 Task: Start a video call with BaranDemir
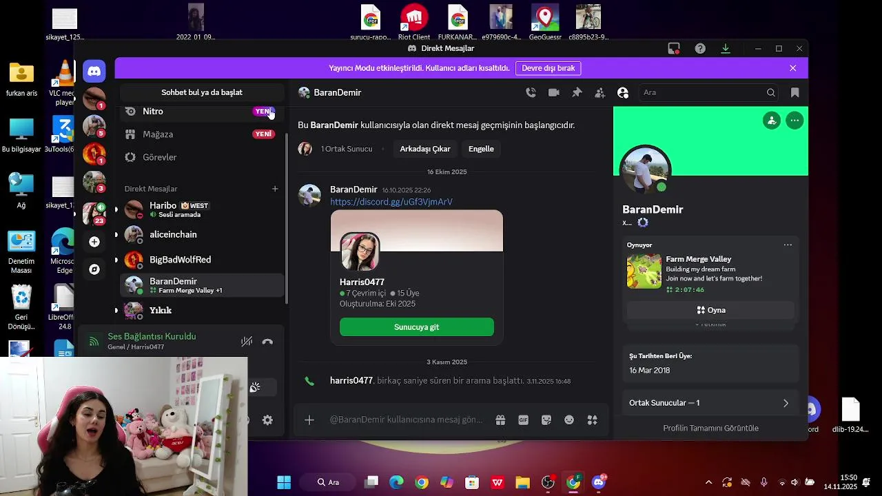tap(553, 92)
